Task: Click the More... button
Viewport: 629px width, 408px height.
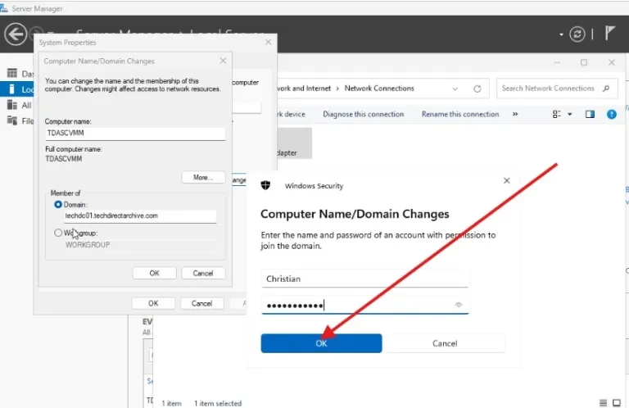Action: click(x=203, y=177)
